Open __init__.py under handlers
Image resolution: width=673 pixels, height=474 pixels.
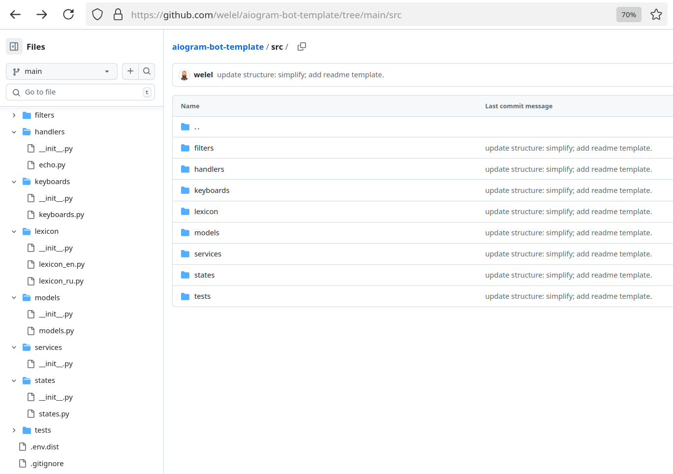56,149
